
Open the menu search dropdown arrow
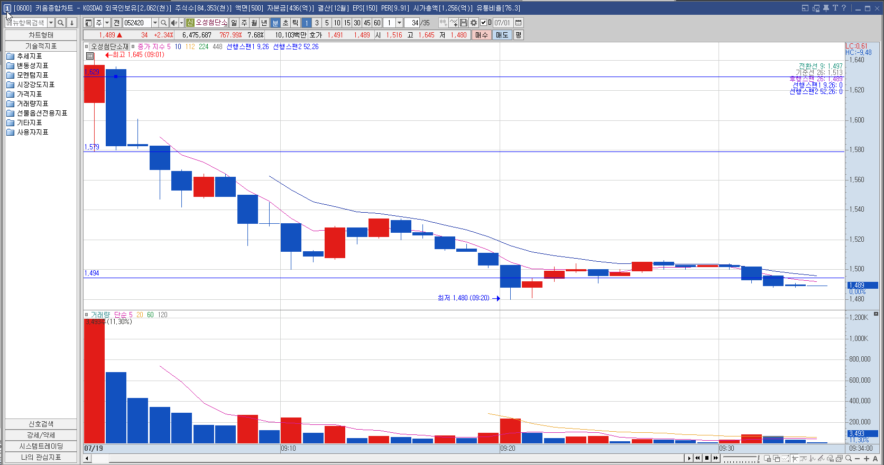click(51, 23)
